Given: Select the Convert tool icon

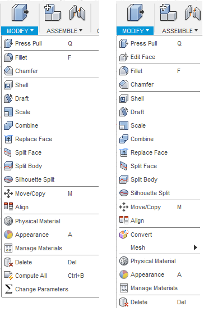Looking at the screenshot, I should pos(124,235).
